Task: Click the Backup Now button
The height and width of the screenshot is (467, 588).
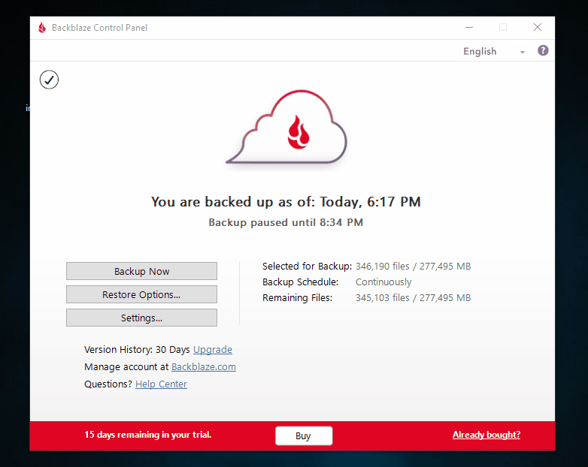Action: tap(142, 271)
